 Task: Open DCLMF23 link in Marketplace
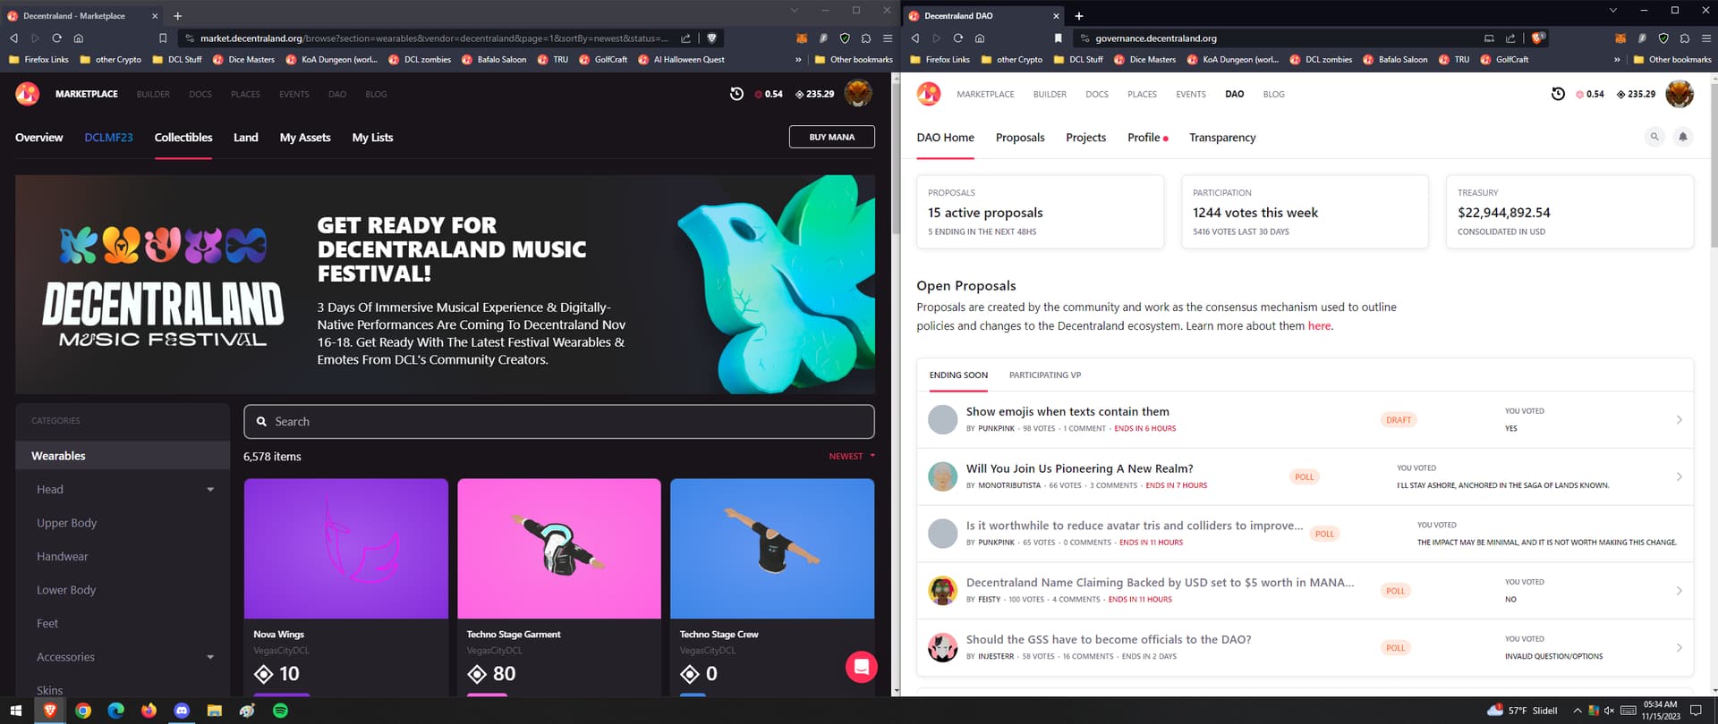pyautogui.click(x=108, y=138)
